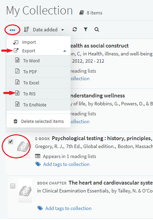This screenshot has height=220, width=153.
Task: Open the filter funnel icon
Action: coord(86,29)
